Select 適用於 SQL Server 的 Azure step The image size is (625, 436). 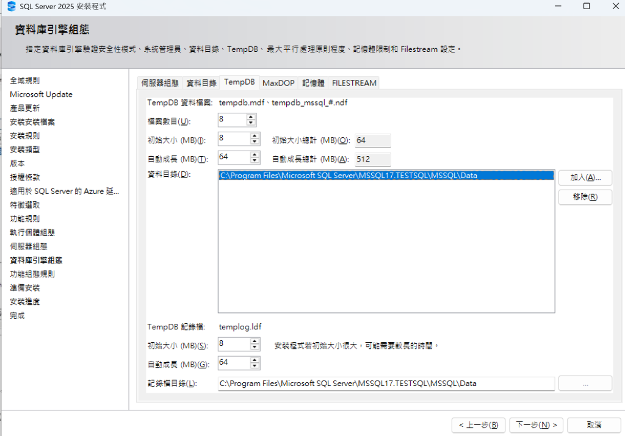click(64, 191)
